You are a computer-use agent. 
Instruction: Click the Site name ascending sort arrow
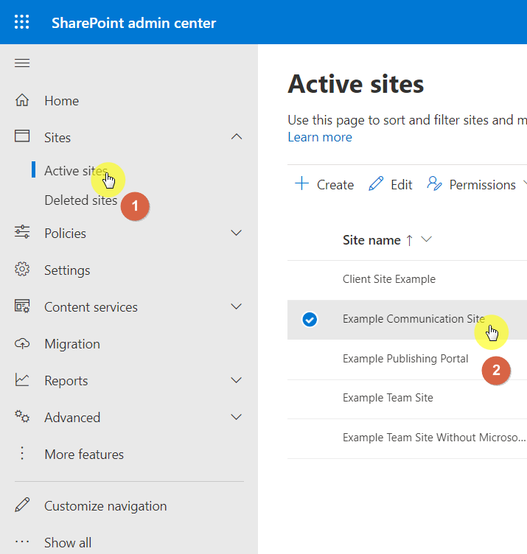point(409,240)
